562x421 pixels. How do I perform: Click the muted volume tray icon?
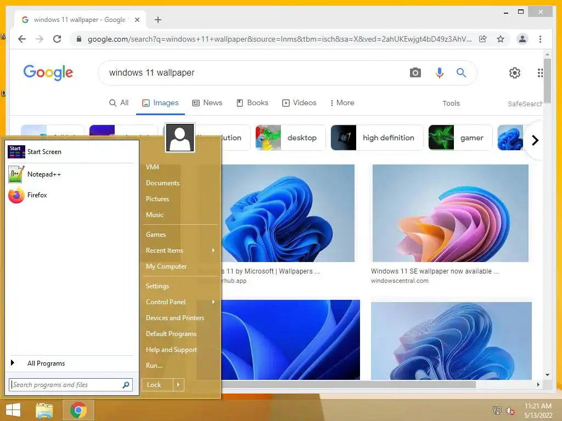tap(510, 411)
